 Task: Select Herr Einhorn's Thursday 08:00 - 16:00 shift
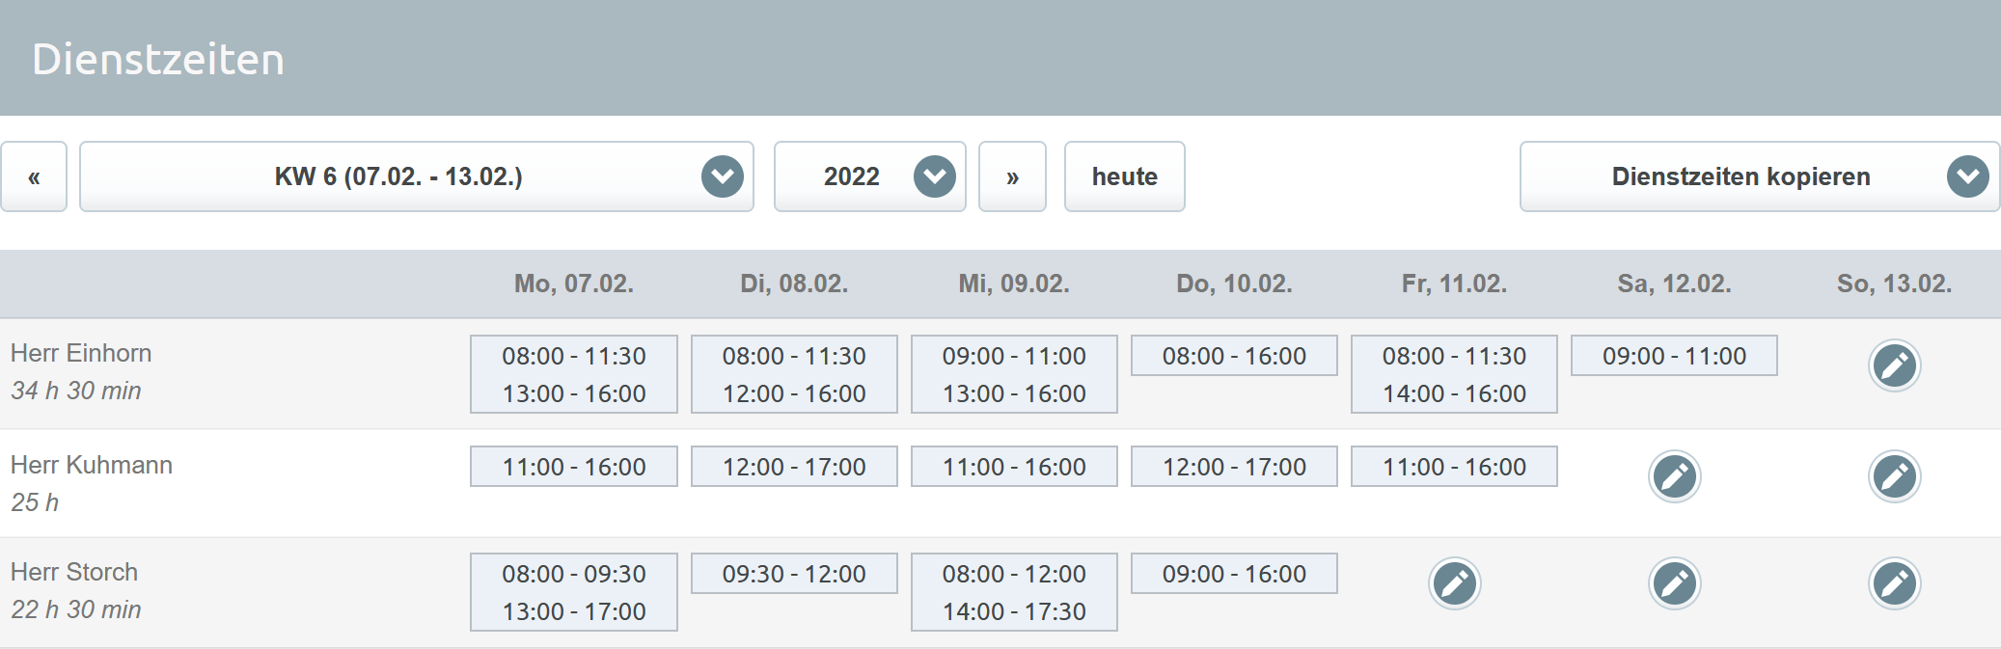pyautogui.click(x=1234, y=356)
